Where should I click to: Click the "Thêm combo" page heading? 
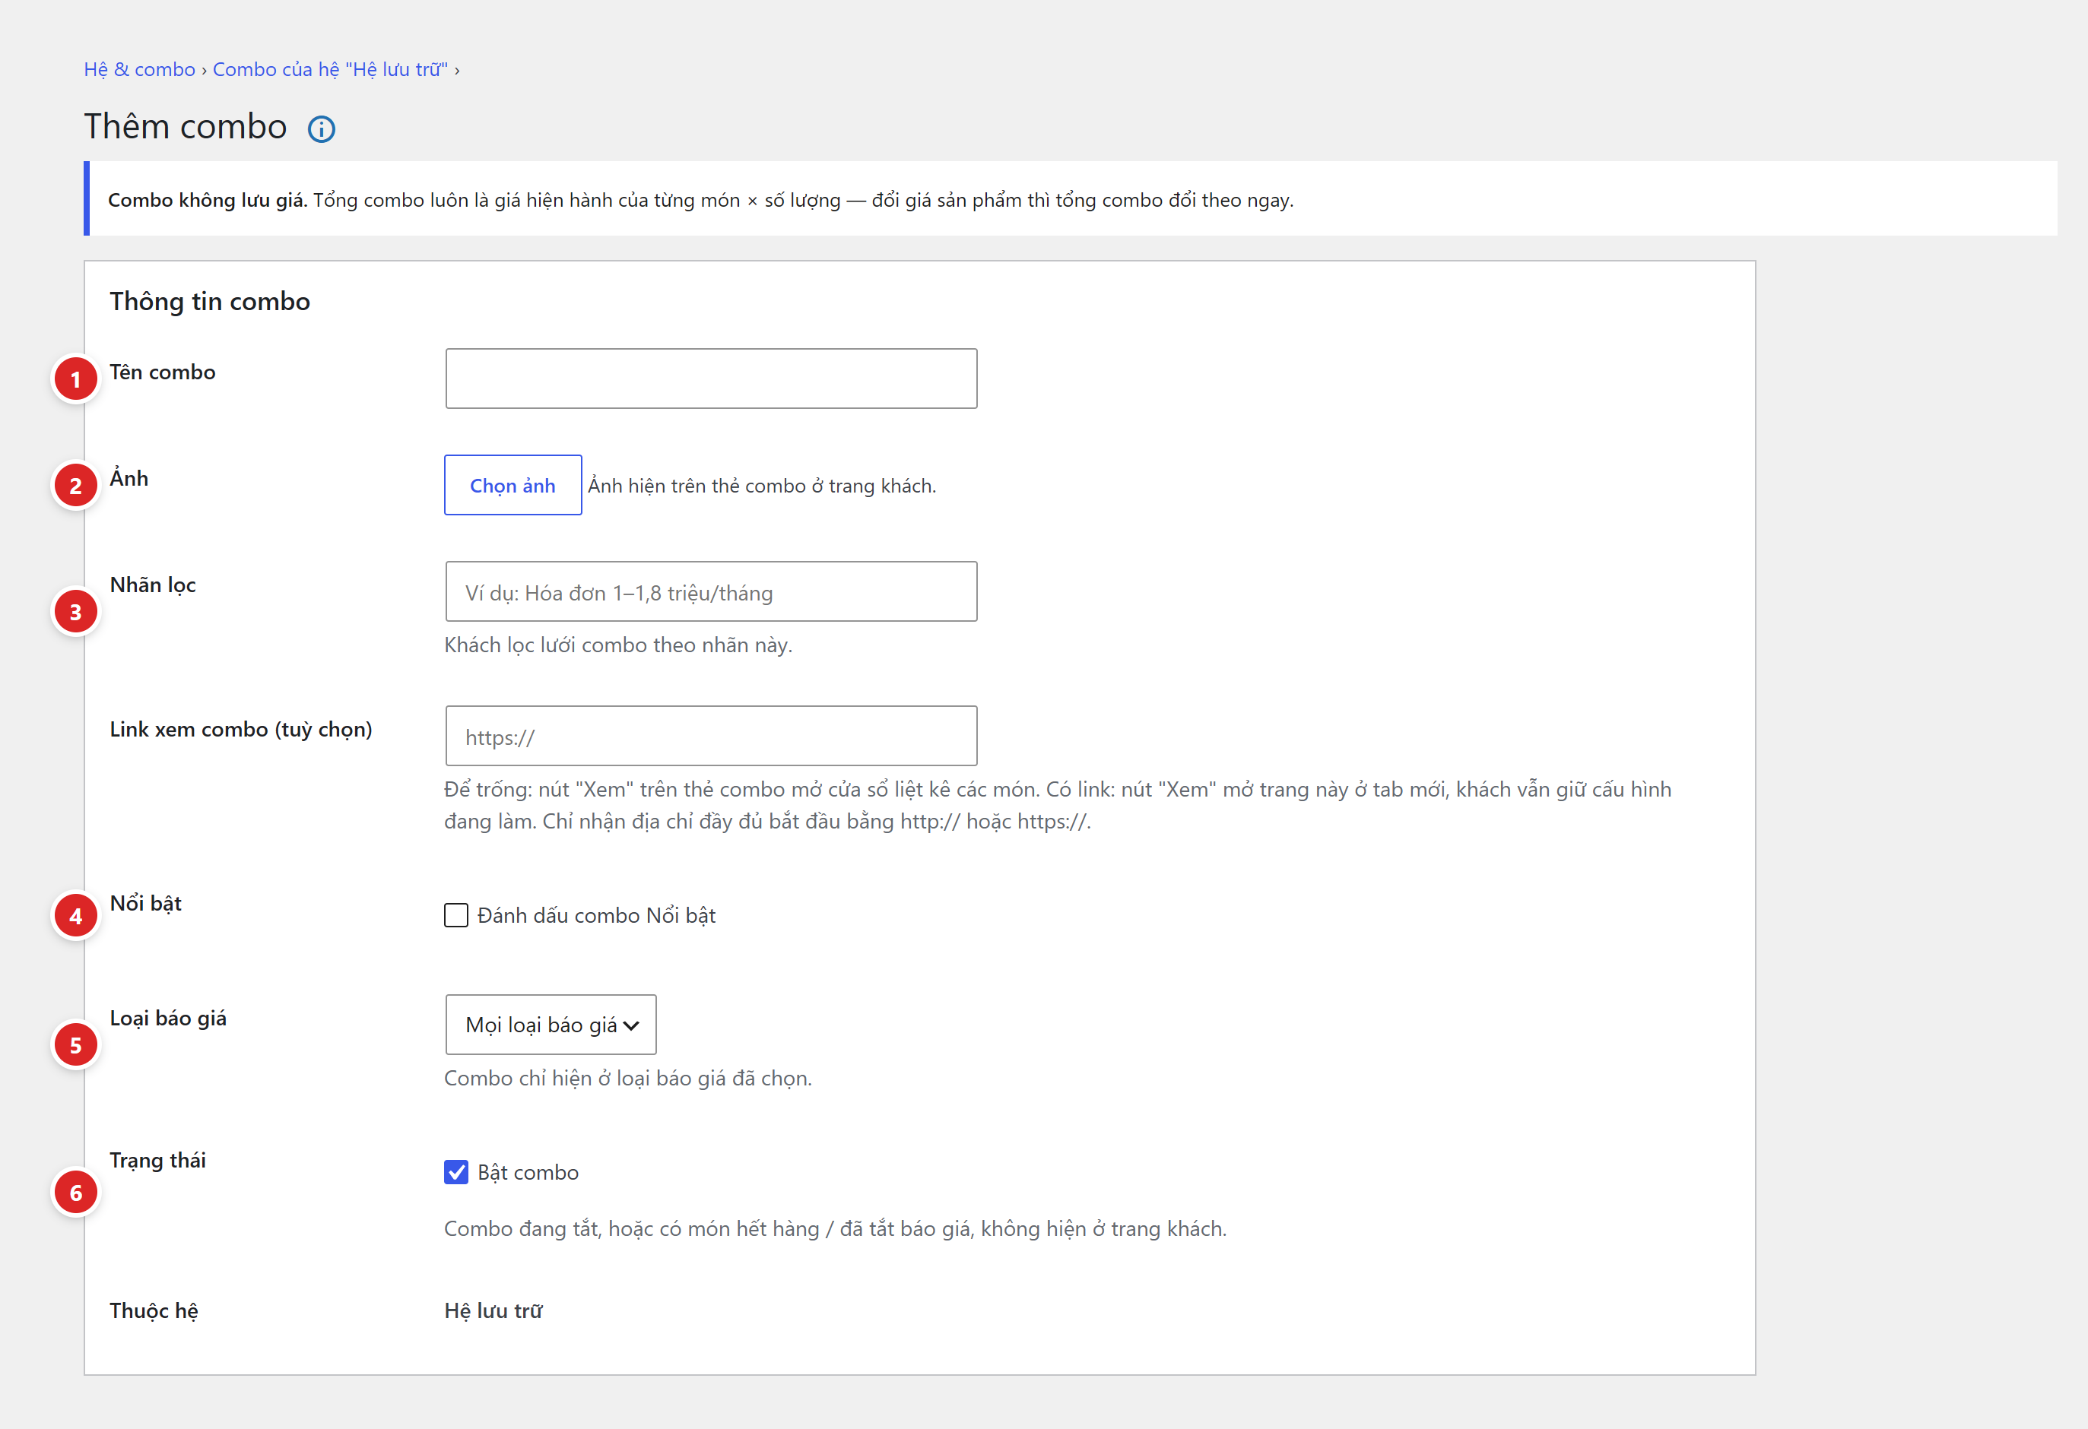tap(186, 127)
